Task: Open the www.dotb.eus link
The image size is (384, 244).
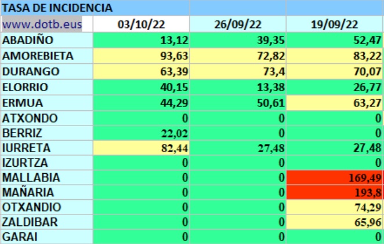Action: click(42, 24)
